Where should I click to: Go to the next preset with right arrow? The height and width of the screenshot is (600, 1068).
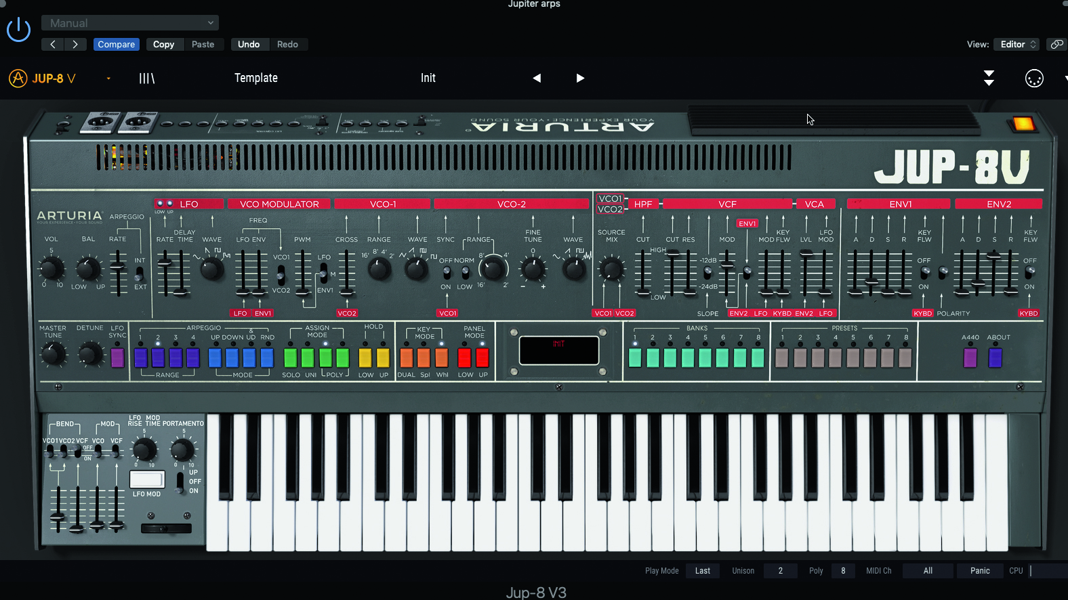580,78
